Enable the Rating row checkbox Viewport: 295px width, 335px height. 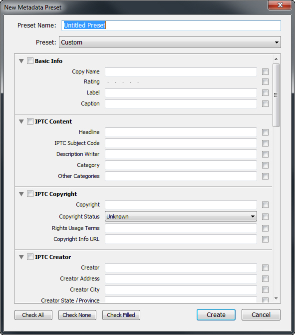265,81
